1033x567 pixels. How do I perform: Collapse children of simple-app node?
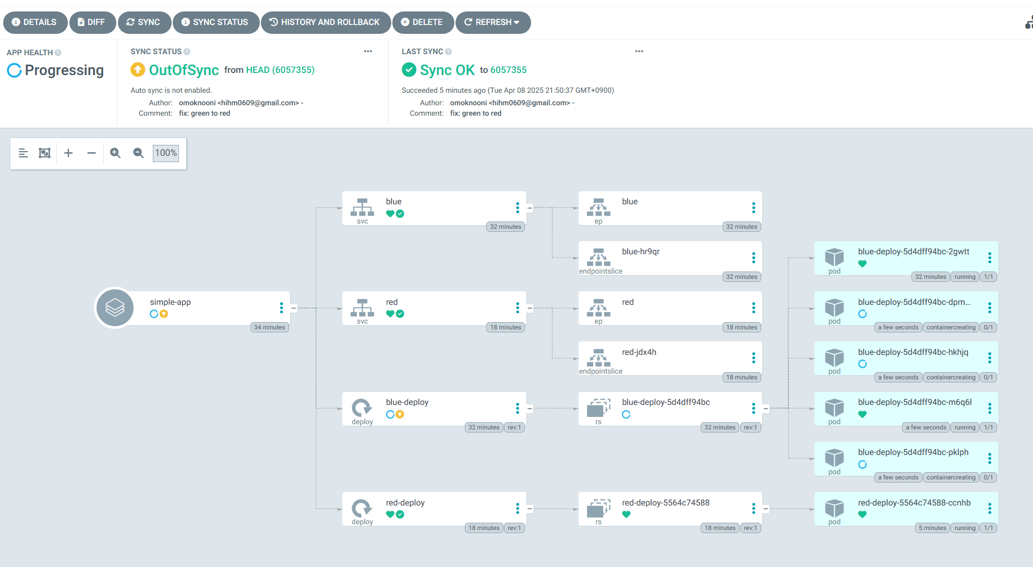tap(294, 308)
